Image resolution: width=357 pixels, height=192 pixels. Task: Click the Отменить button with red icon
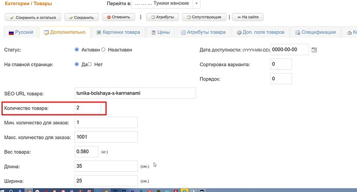pyautogui.click(x=118, y=17)
